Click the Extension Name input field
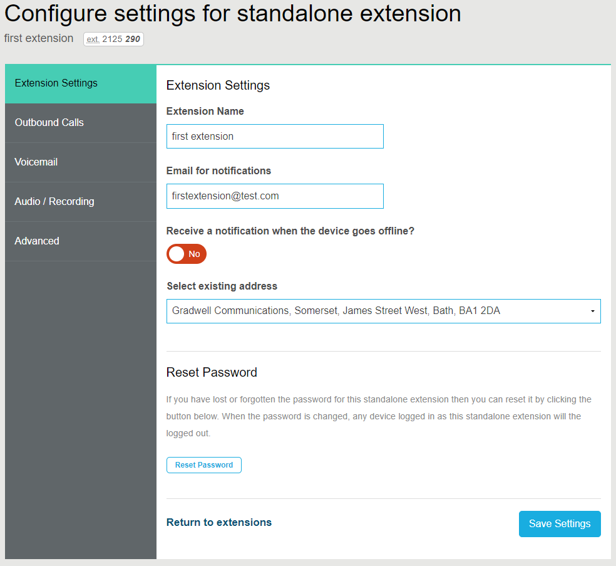The height and width of the screenshot is (566, 616). click(275, 136)
